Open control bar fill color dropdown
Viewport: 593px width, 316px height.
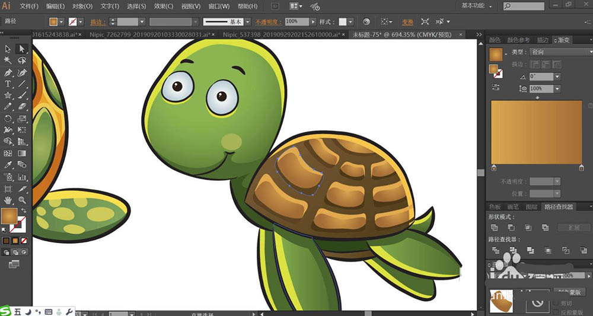(61, 22)
